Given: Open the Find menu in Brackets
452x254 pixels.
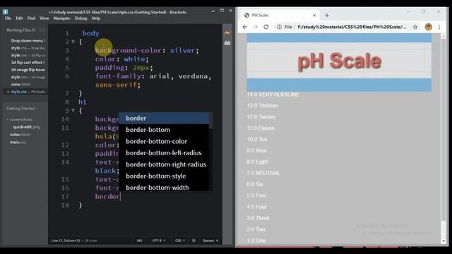Looking at the screenshot, I should [31, 18].
